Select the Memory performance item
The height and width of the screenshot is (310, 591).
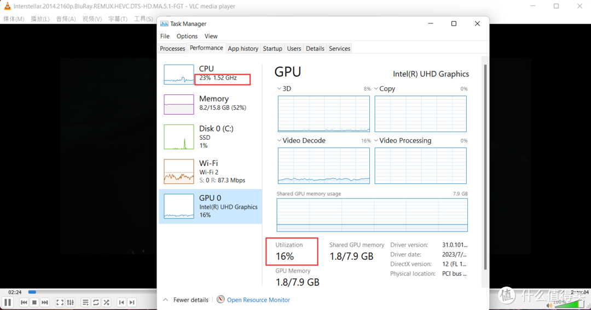pos(210,103)
